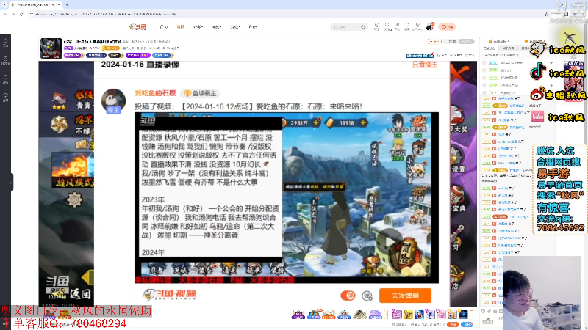The height and width of the screenshot is (330, 588).
Task: Click the 鱼塘霸主 badge
Action: click(x=200, y=93)
